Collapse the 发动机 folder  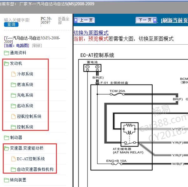(16, 63)
